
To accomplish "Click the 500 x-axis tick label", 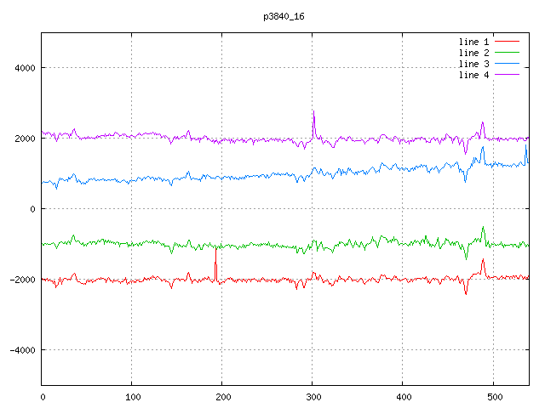I will pyautogui.click(x=493, y=395).
